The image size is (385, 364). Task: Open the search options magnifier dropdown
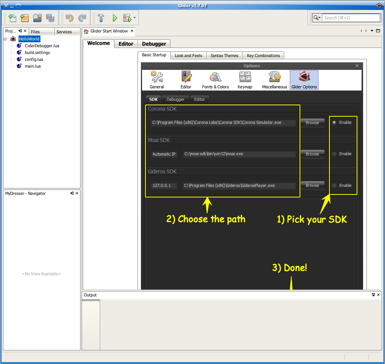(x=317, y=18)
